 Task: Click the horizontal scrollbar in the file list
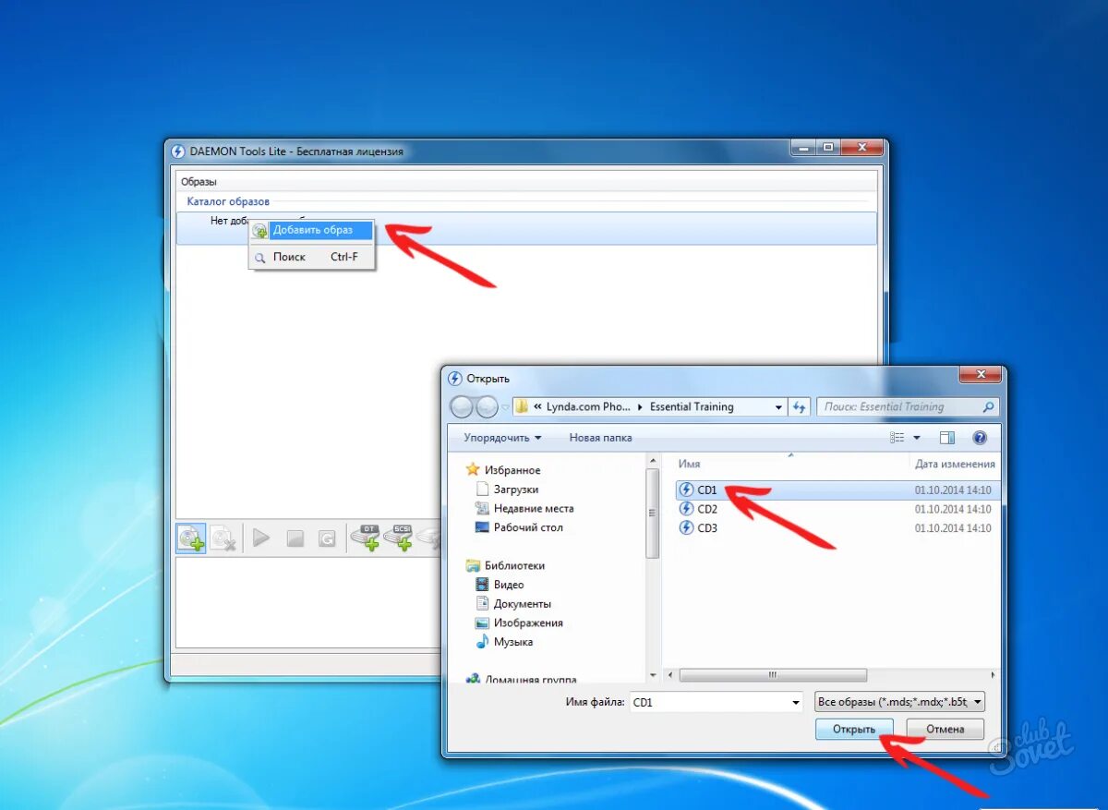pyautogui.click(x=773, y=675)
